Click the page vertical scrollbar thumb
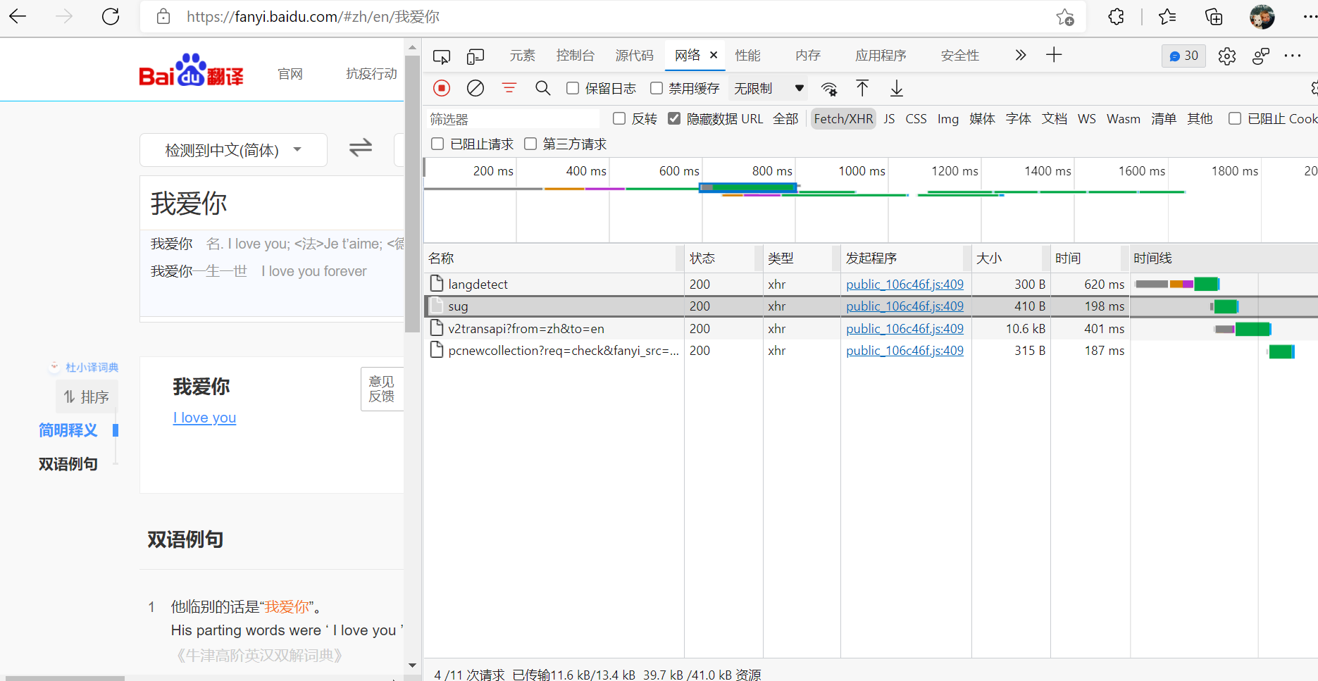Viewport: 1318px width, 681px height. (413, 194)
